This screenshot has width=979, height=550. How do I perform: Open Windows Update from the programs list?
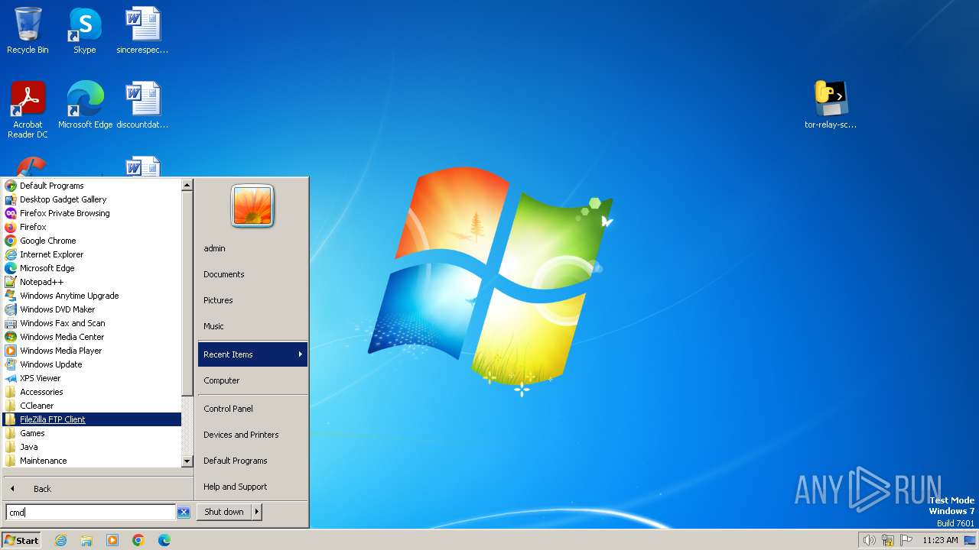click(x=92, y=364)
